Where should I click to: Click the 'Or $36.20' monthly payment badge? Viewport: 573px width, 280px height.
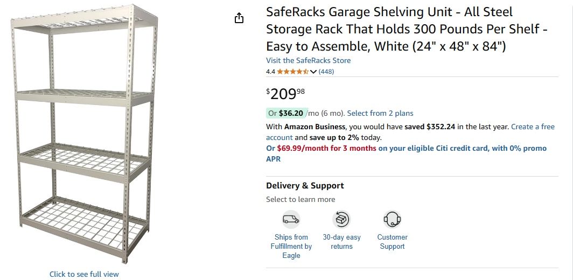[x=286, y=113]
